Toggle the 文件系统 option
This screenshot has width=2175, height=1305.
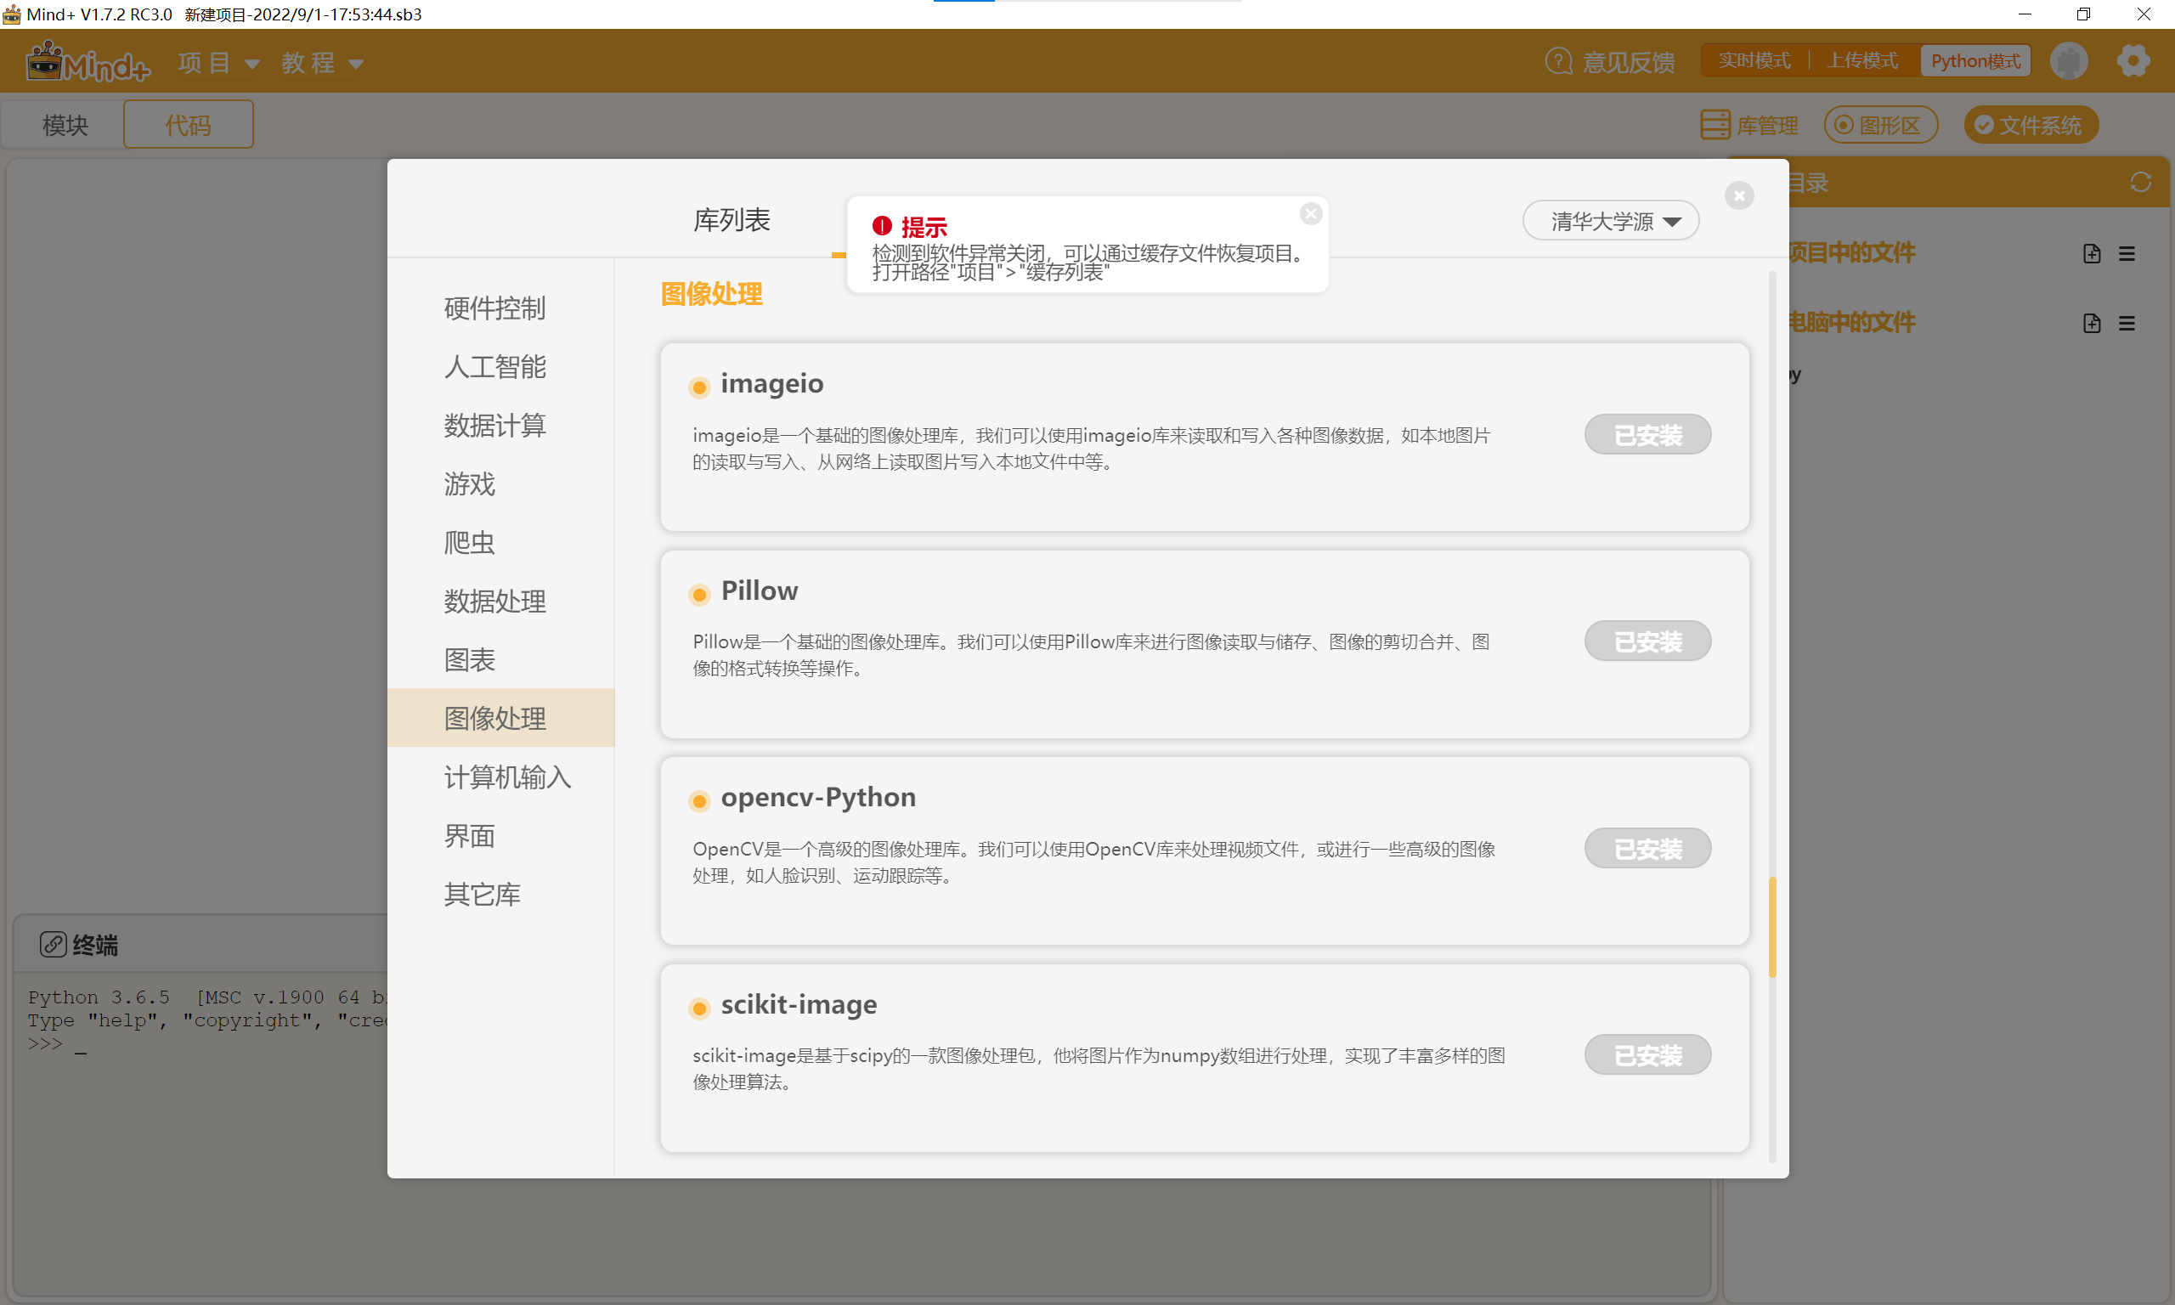click(2031, 125)
